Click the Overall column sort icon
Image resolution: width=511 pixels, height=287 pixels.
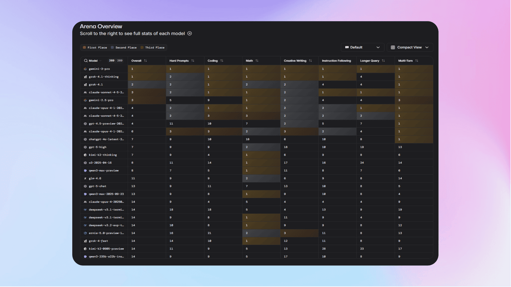(x=145, y=61)
